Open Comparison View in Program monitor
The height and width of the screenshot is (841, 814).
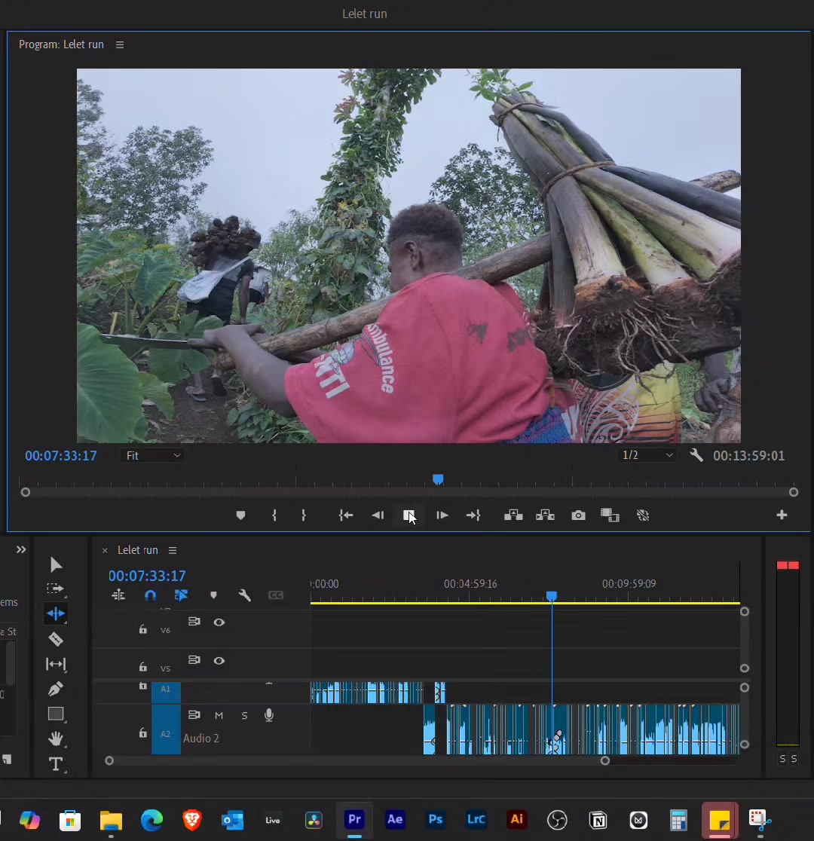(610, 515)
